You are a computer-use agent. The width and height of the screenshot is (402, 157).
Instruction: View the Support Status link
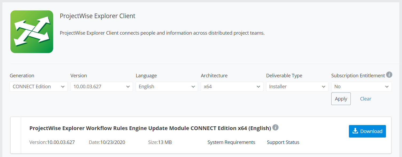pyautogui.click(x=283, y=142)
